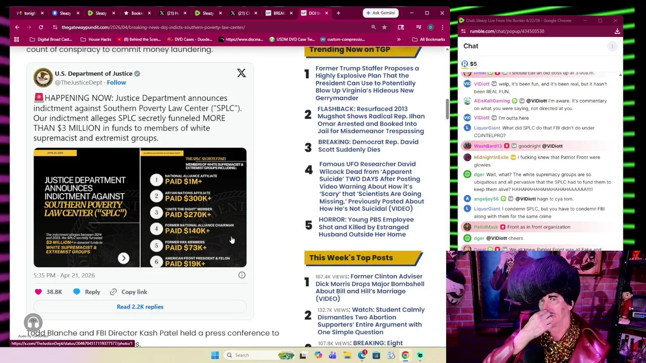The image size is (646, 363).
Task: Reload the Gateway Pundit page
Action: [41, 27]
